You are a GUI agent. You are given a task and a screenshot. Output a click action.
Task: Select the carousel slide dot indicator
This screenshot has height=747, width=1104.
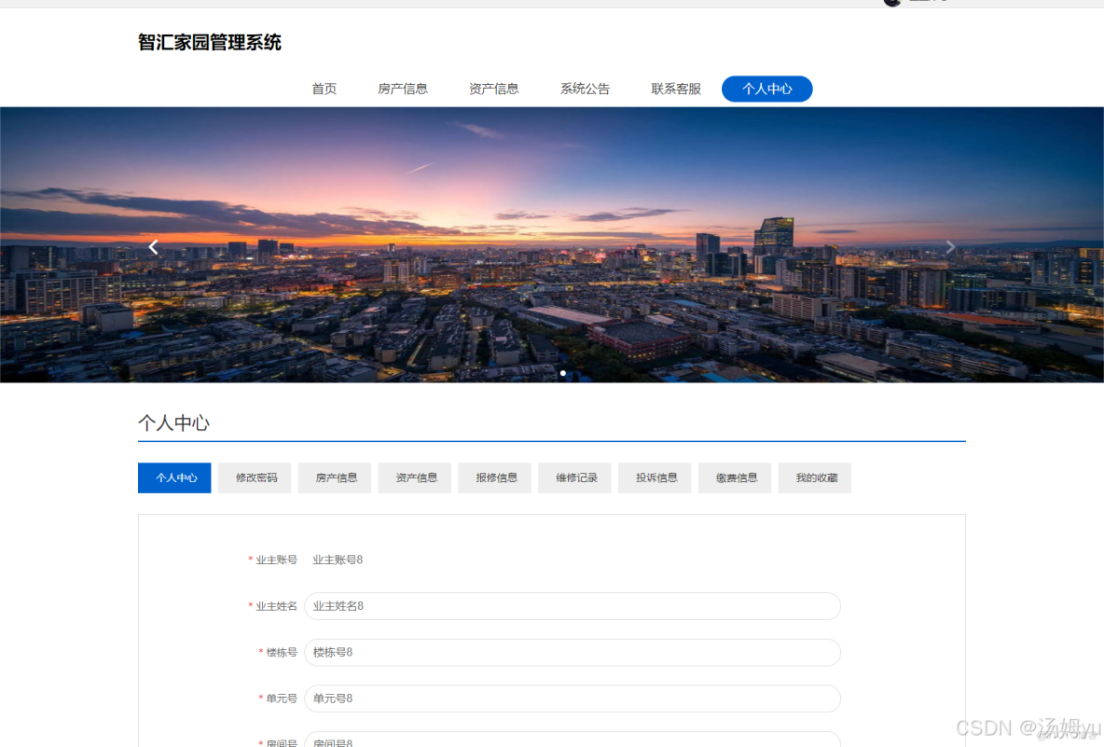[x=563, y=373]
